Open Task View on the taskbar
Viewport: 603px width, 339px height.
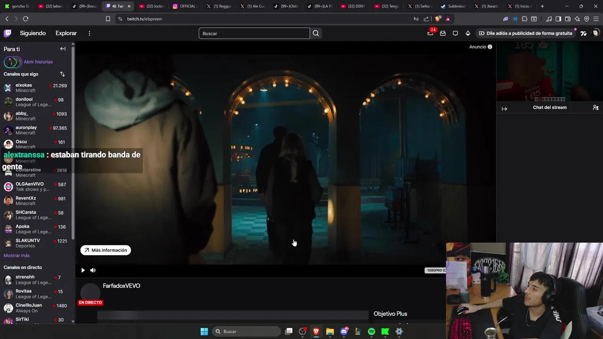(x=289, y=331)
